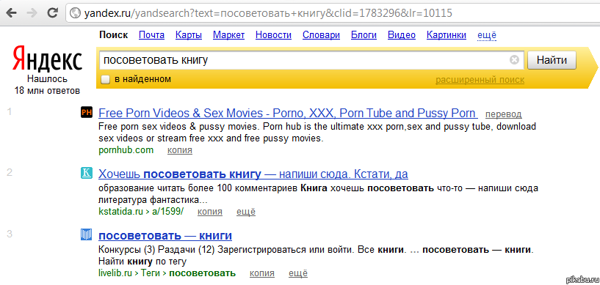Open 'копия' under the pornhub.com result
Viewport: 600px width, 285px height.
point(180,150)
